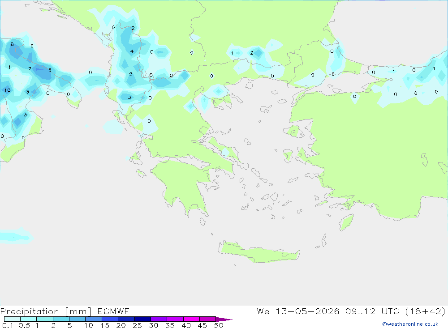The height and width of the screenshot is (328, 448).
Task: Click the 'ECMWF' model label
Action: point(113,311)
